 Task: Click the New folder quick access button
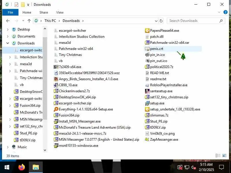coord(23,5)
